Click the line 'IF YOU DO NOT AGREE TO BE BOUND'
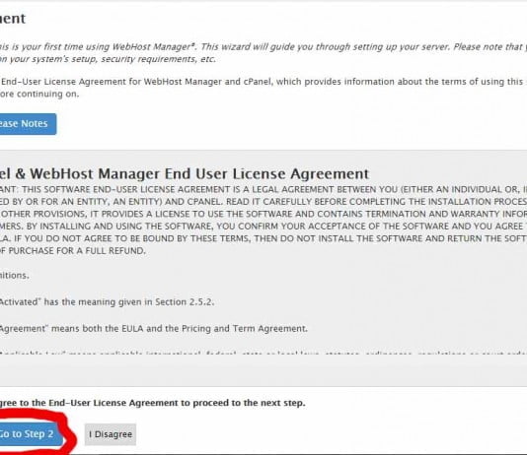Image resolution: width=527 pixels, height=455 pixels. pos(263,238)
